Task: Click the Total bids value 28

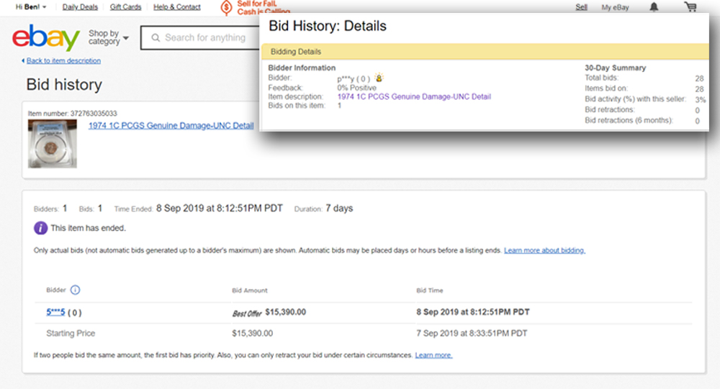Action: coord(699,78)
